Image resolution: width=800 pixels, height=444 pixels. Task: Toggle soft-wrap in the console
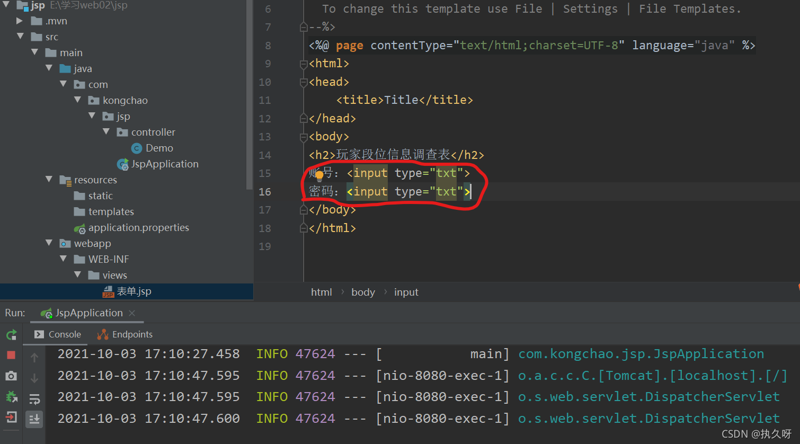click(x=34, y=399)
